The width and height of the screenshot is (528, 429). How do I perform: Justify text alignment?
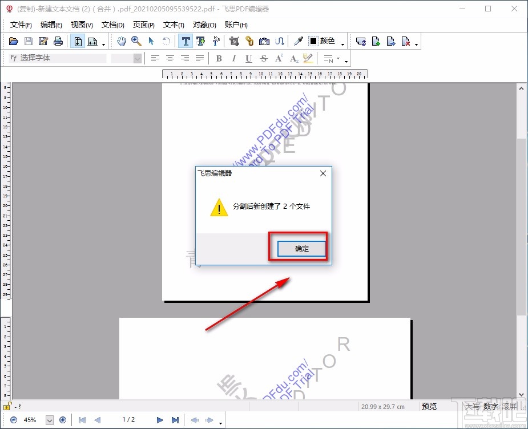click(200, 59)
